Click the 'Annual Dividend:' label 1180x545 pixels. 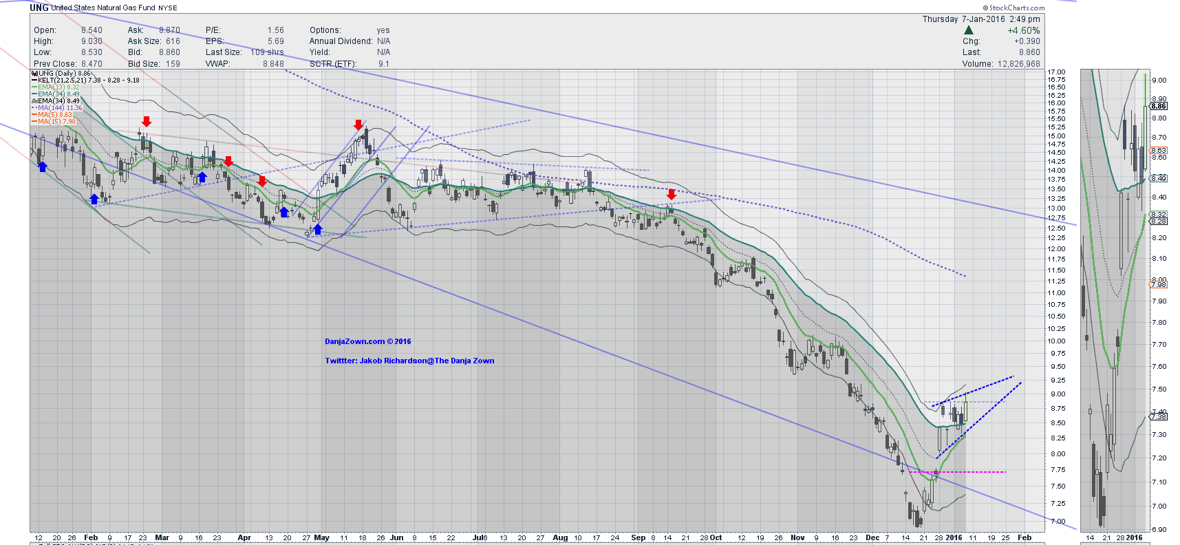[341, 41]
